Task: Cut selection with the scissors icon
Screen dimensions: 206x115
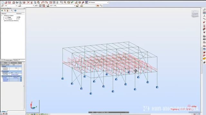Action: [32, 2]
